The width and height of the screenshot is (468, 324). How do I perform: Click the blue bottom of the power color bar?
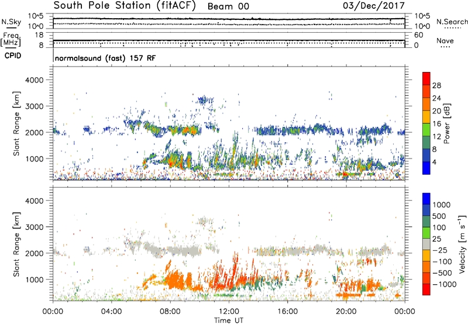pos(426,168)
